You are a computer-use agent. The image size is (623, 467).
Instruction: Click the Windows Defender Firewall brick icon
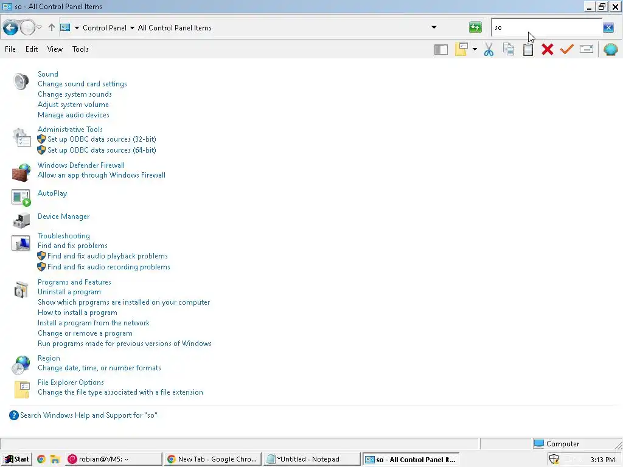click(21, 173)
